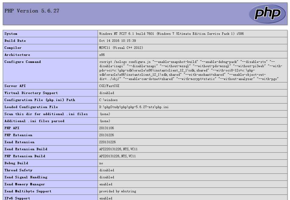This screenshot has height=200, width=290.
Task: Select the '220131226' Zend Extension value
Action: pyautogui.click(x=107, y=142)
